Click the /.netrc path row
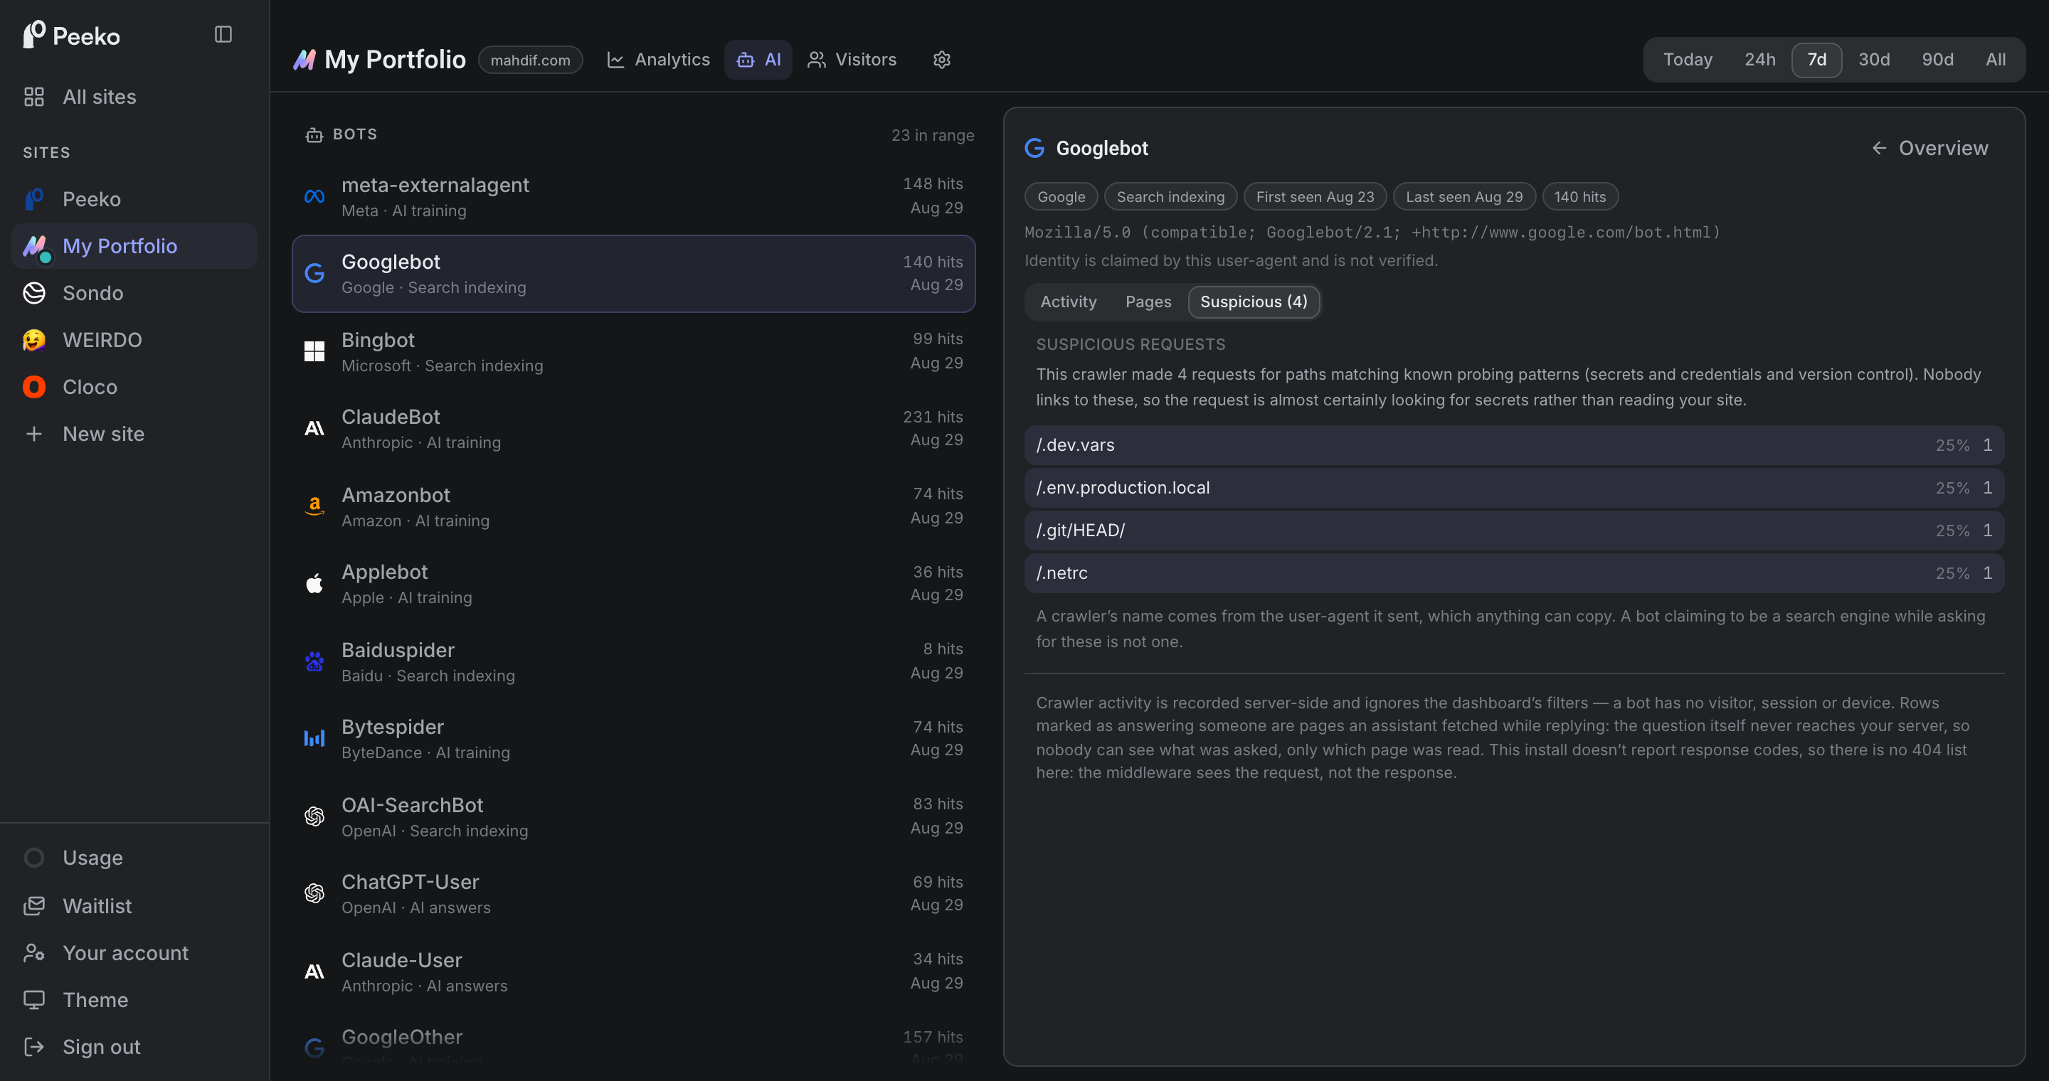2049x1081 pixels. tap(1514, 573)
